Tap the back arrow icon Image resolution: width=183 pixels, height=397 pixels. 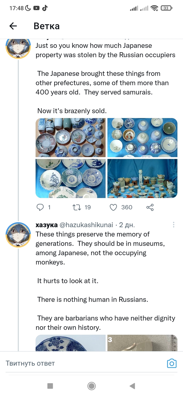tap(13, 26)
